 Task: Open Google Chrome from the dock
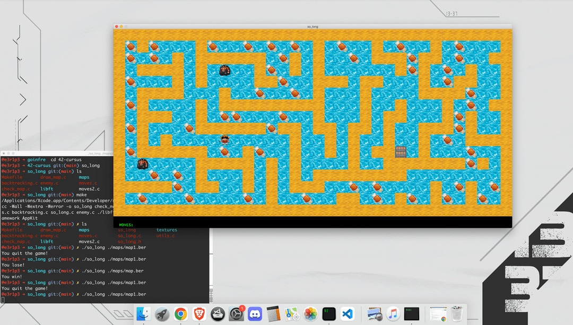click(x=180, y=314)
